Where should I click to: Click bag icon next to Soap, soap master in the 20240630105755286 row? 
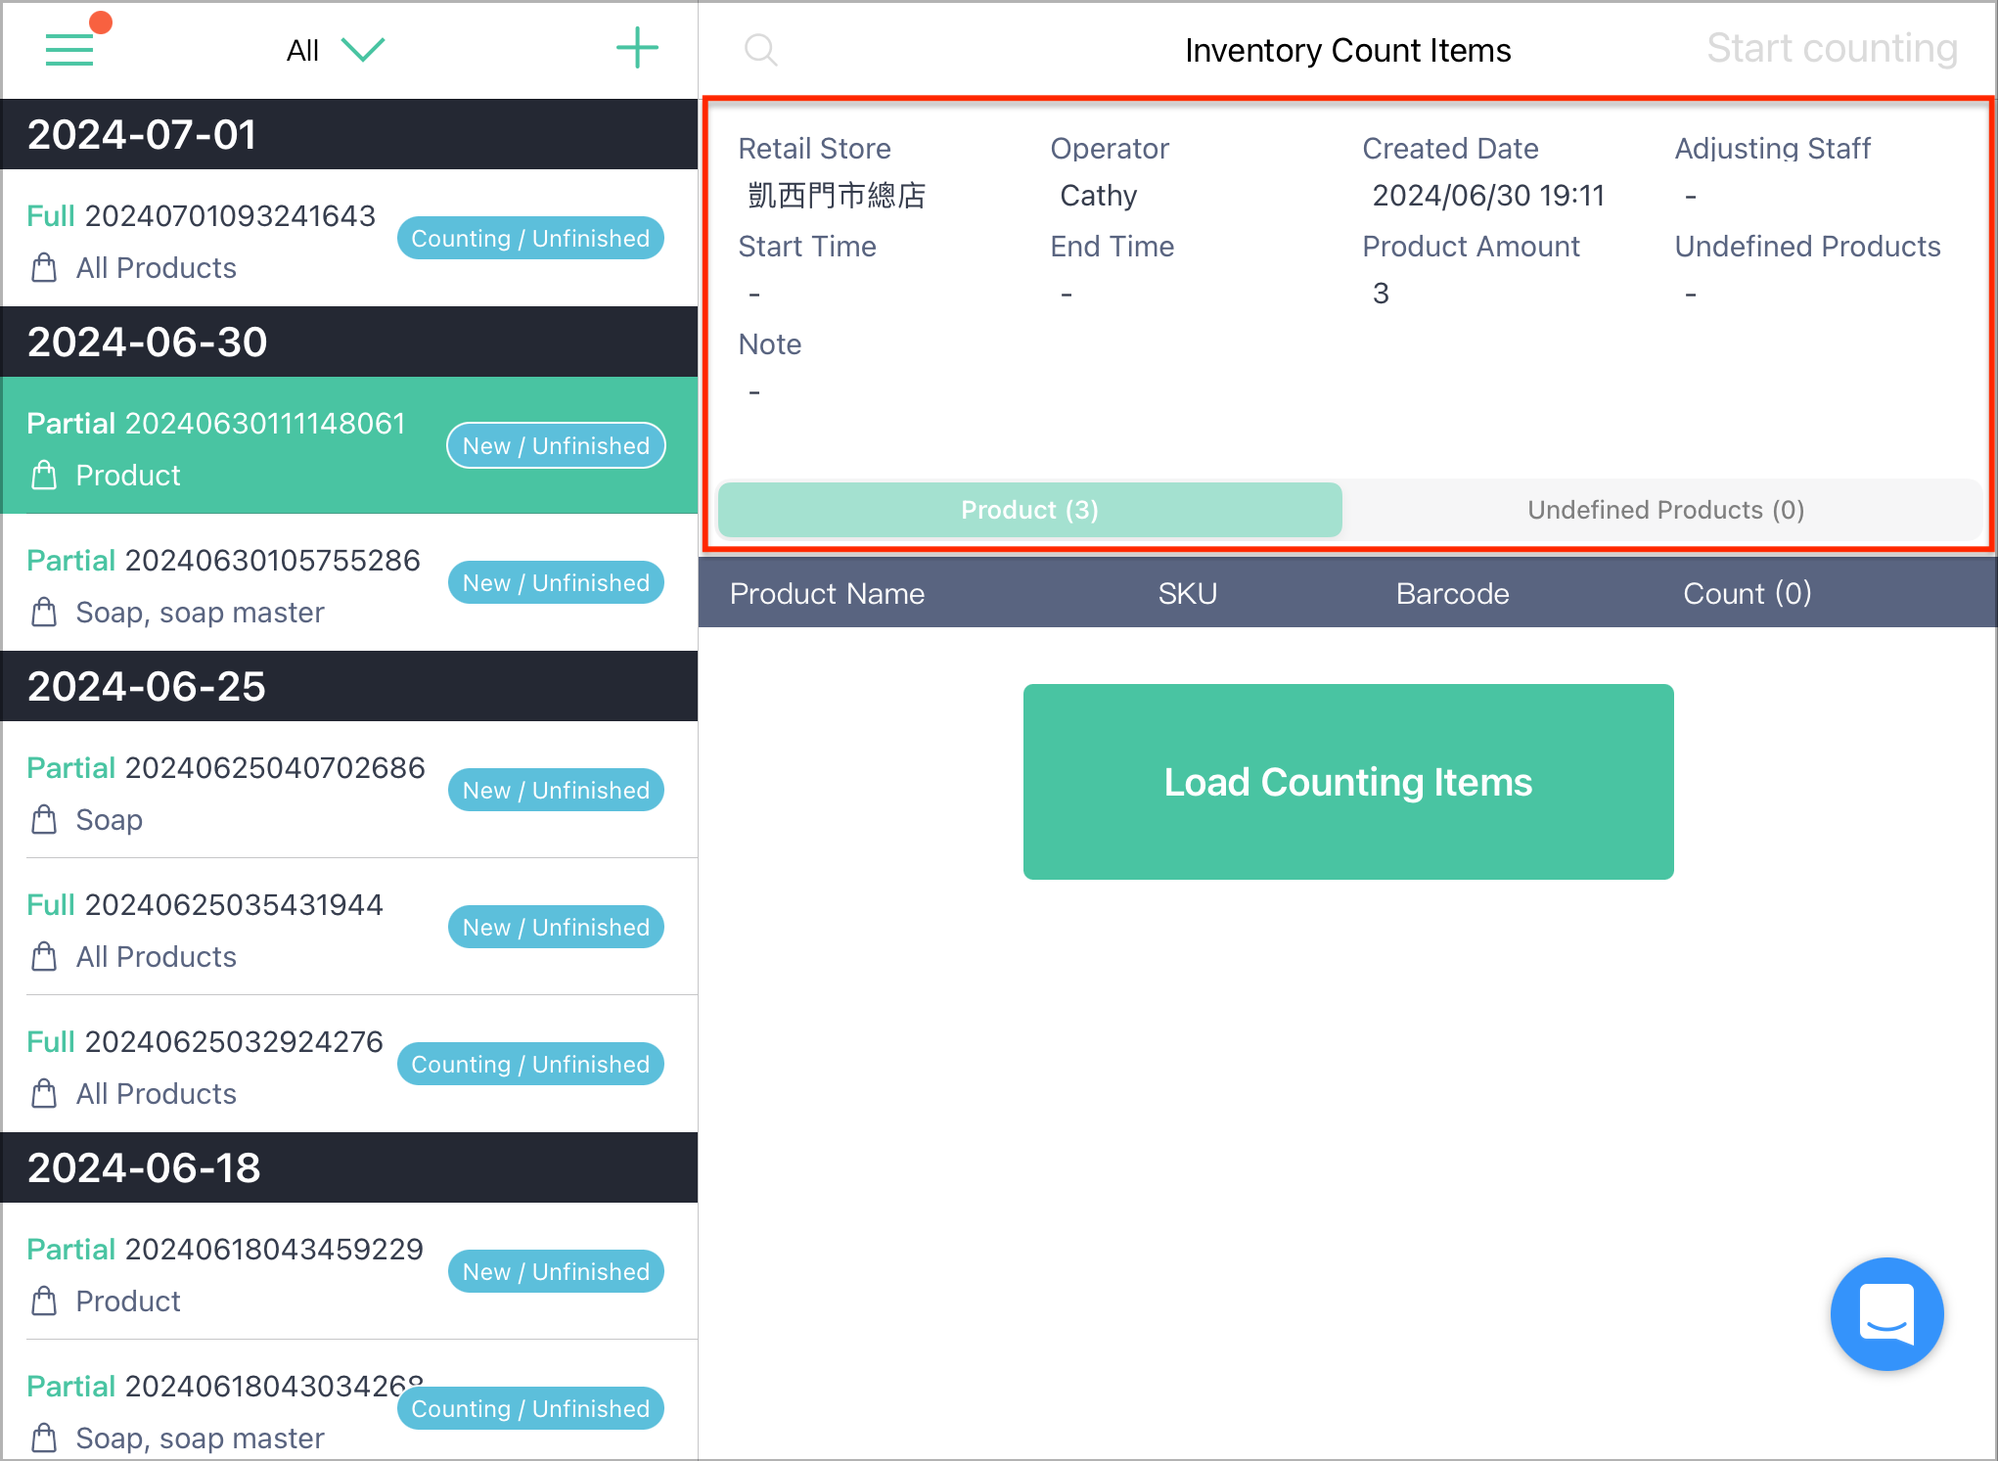(44, 612)
